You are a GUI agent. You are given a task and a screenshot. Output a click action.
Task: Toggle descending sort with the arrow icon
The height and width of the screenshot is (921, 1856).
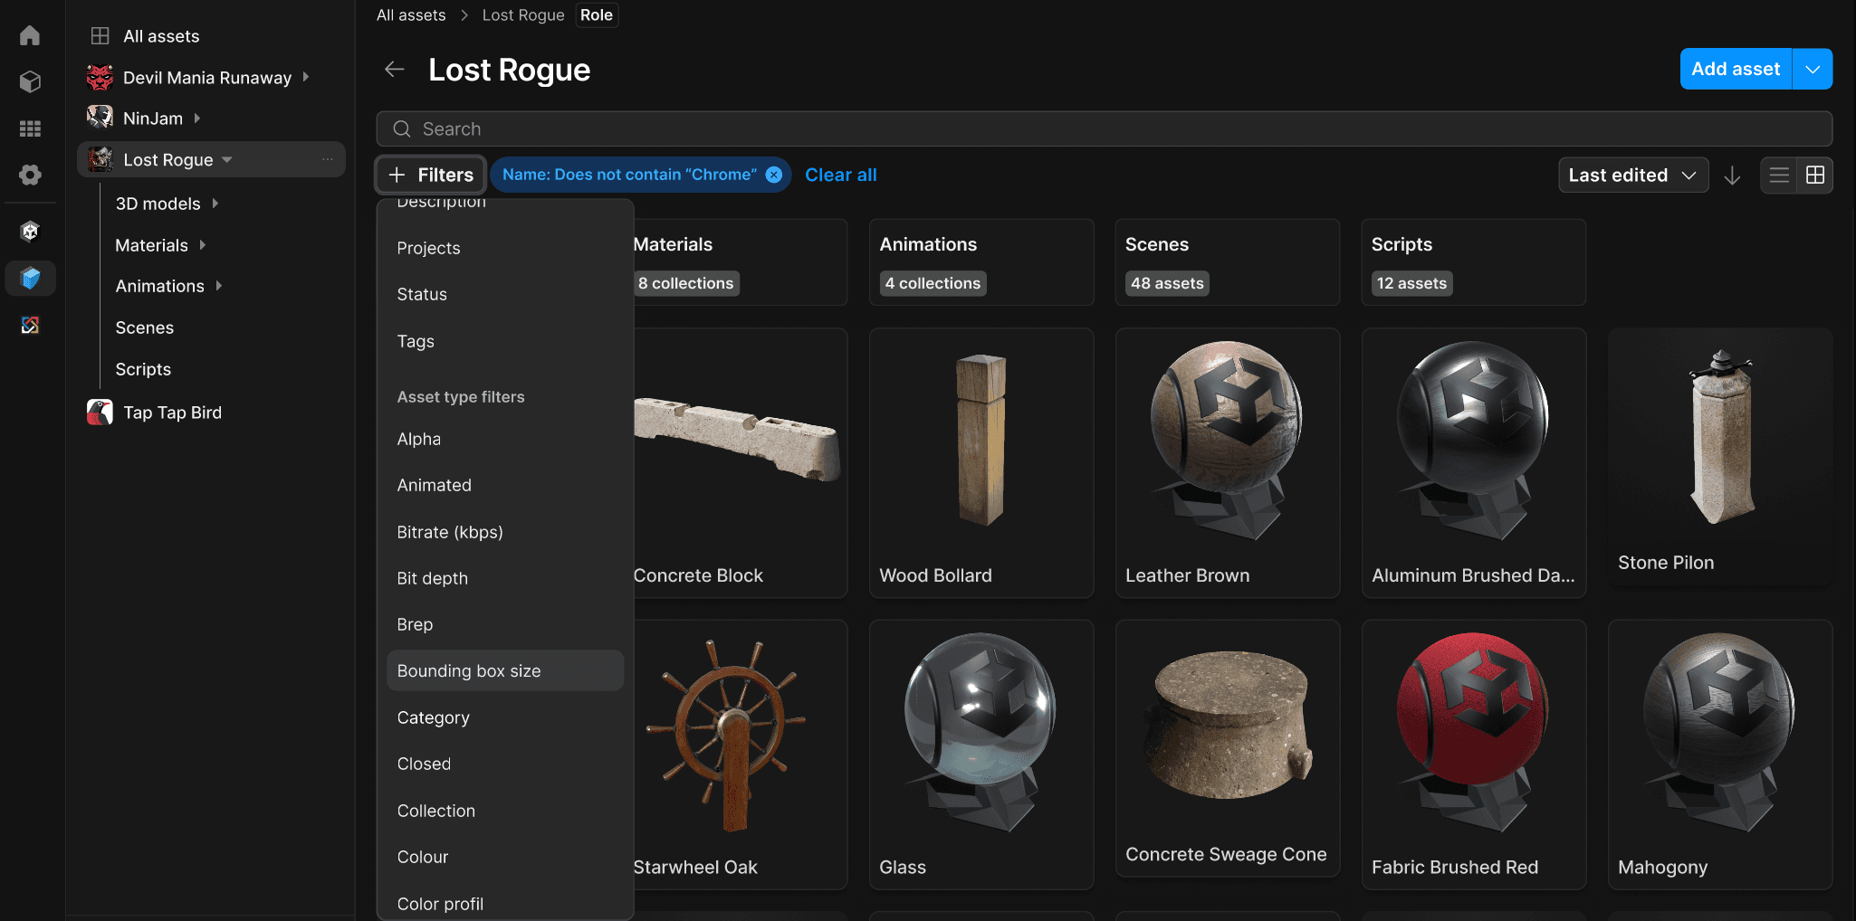pos(1734,175)
